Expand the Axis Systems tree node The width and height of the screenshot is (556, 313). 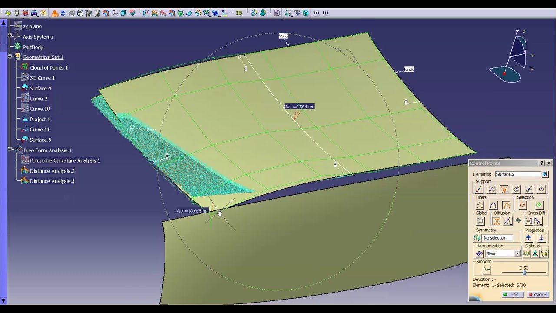[10, 37]
